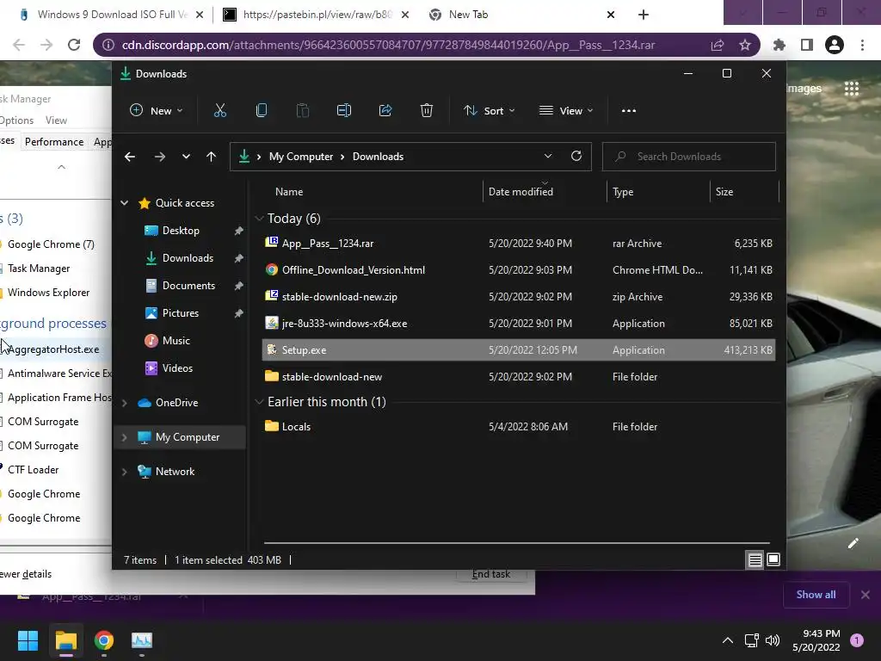
Task: Click the customize pencil icon on New Tab
Action: click(853, 543)
